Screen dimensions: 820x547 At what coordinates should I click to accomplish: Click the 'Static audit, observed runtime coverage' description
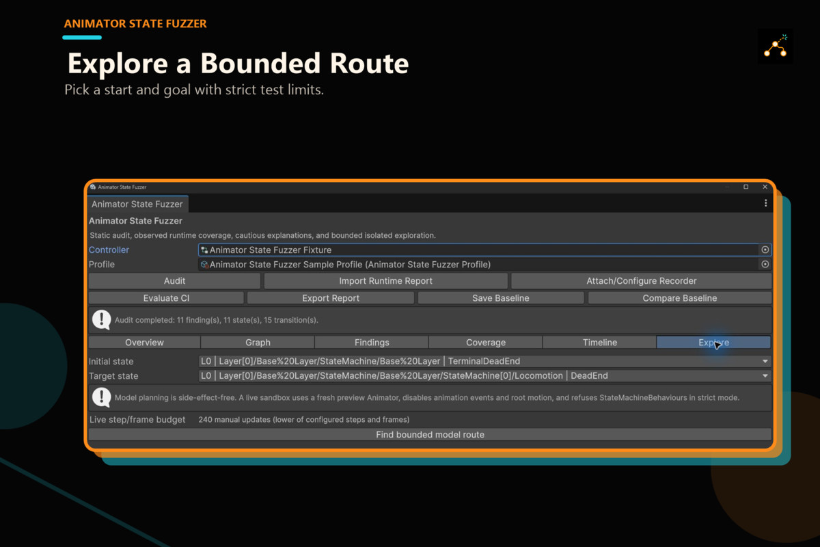pyautogui.click(x=262, y=235)
